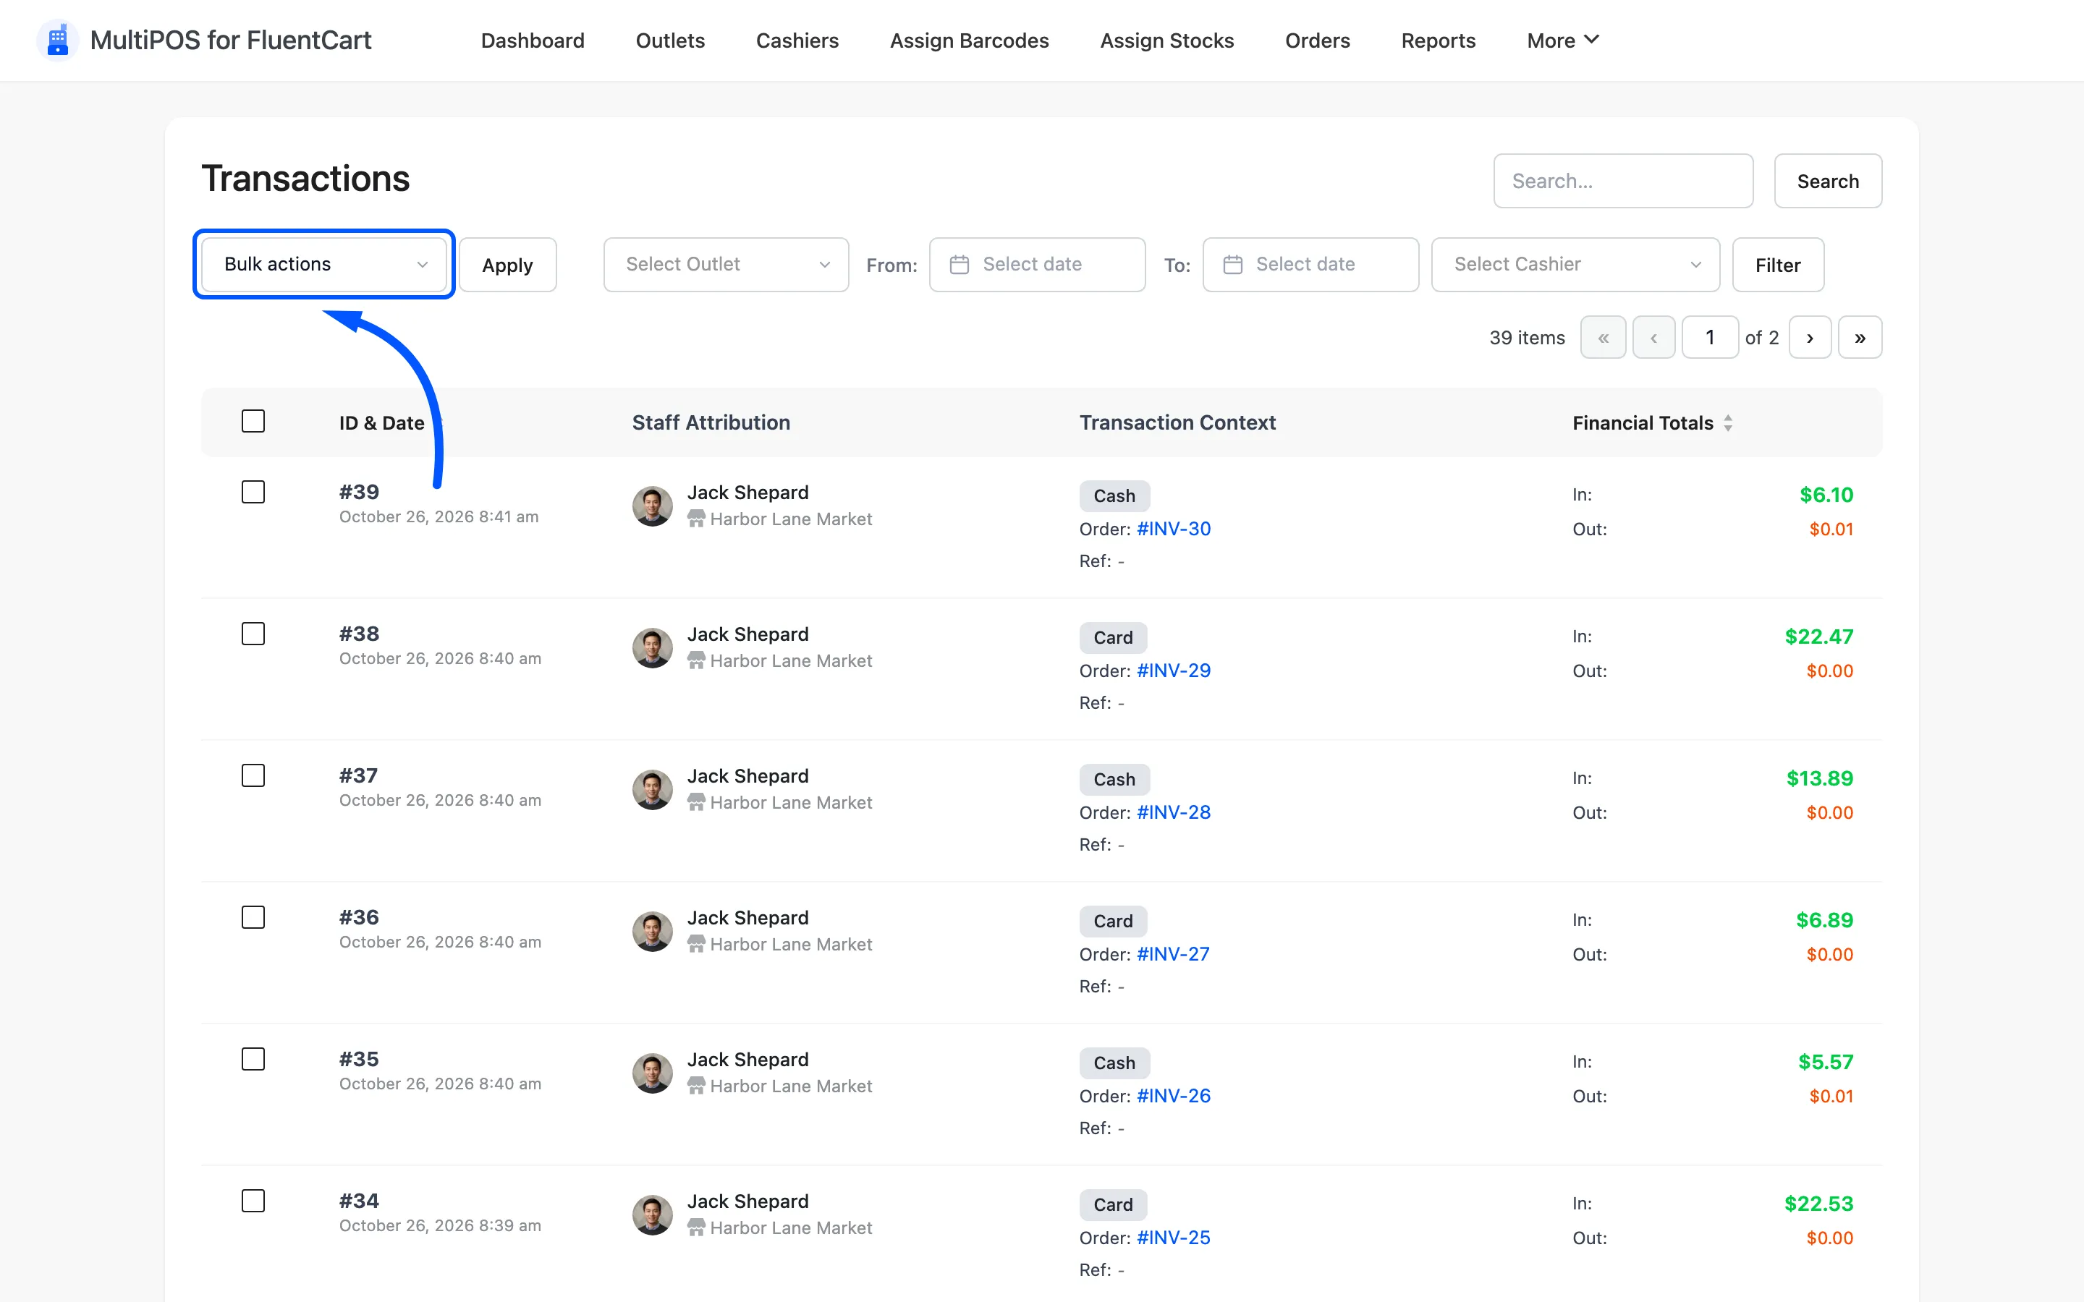This screenshot has width=2084, height=1302.
Task: Open the Bulk actions dropdown
Action: 323,264
